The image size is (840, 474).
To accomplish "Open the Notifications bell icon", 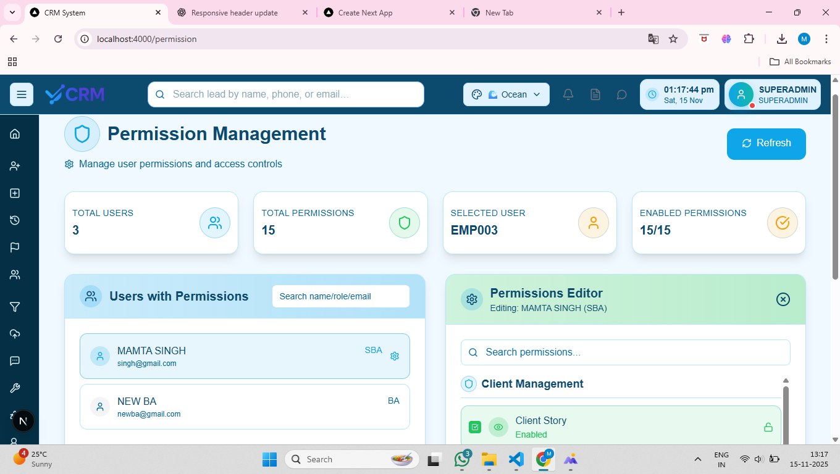I will click(x=568, y=94).
